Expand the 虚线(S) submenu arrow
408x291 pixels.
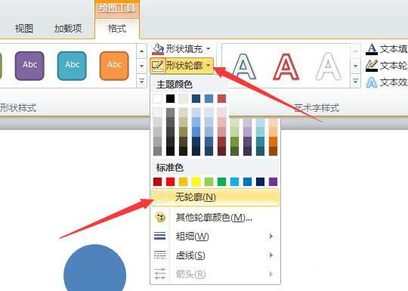click(271, 255)
